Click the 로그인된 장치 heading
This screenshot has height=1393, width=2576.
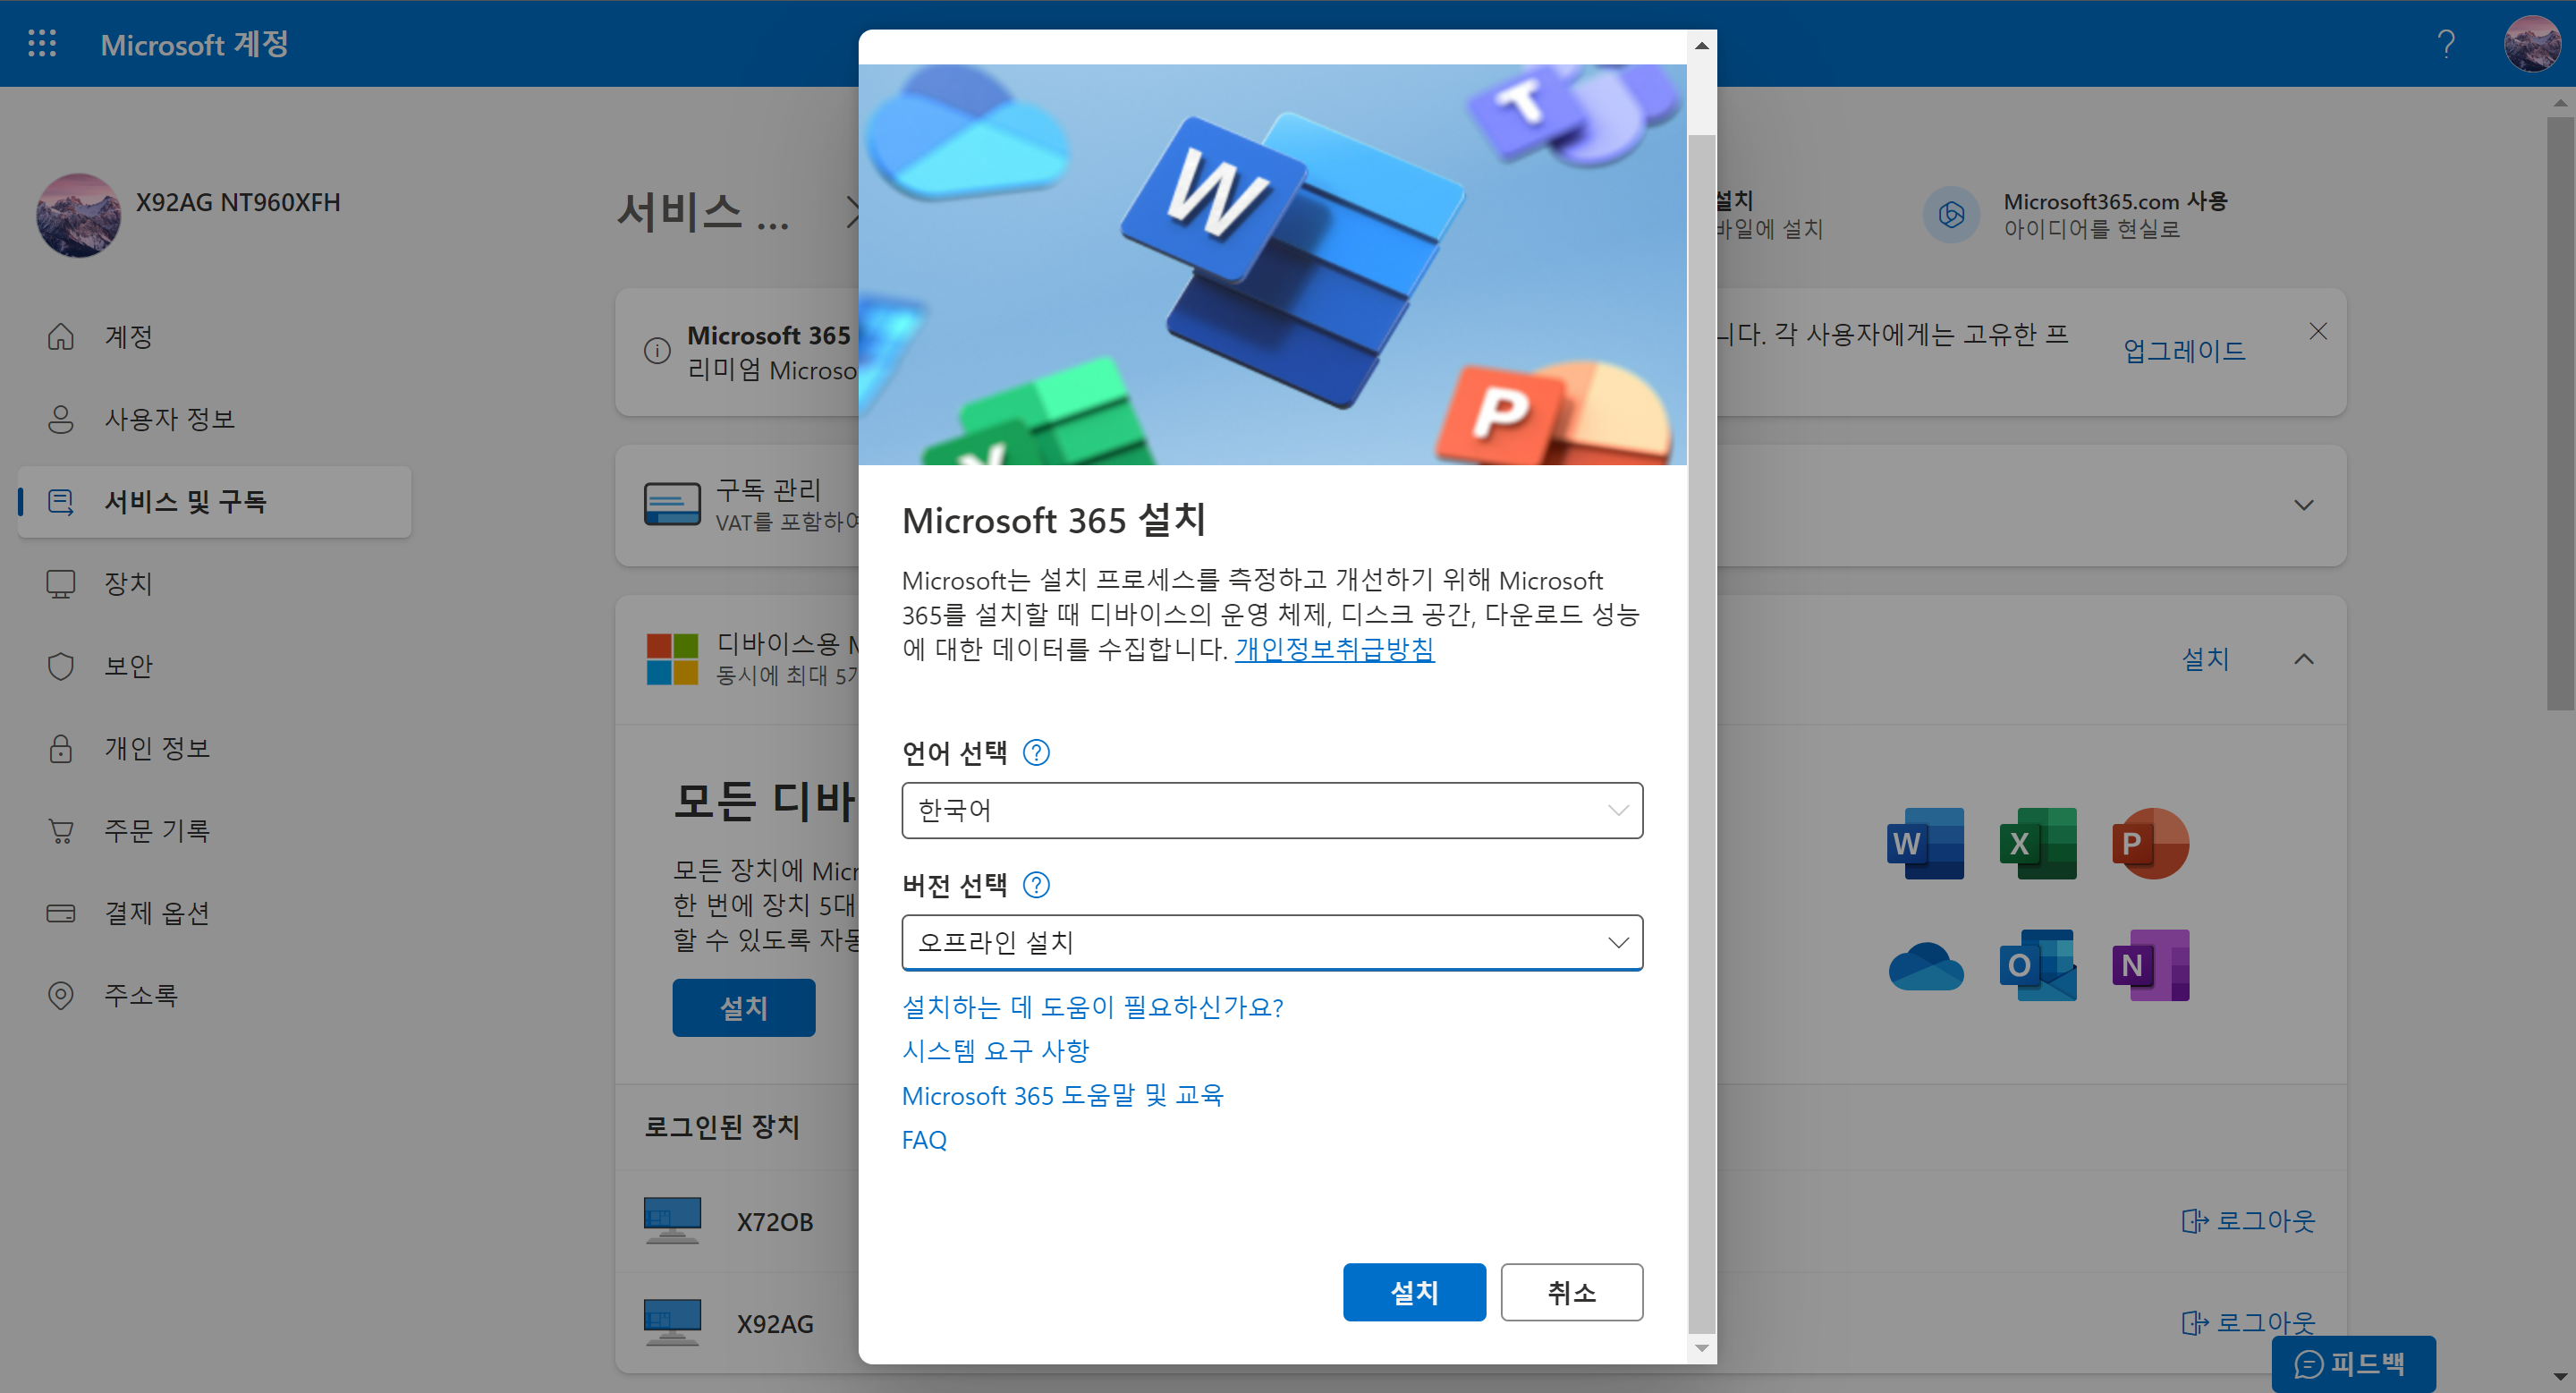pos(721,1128)
